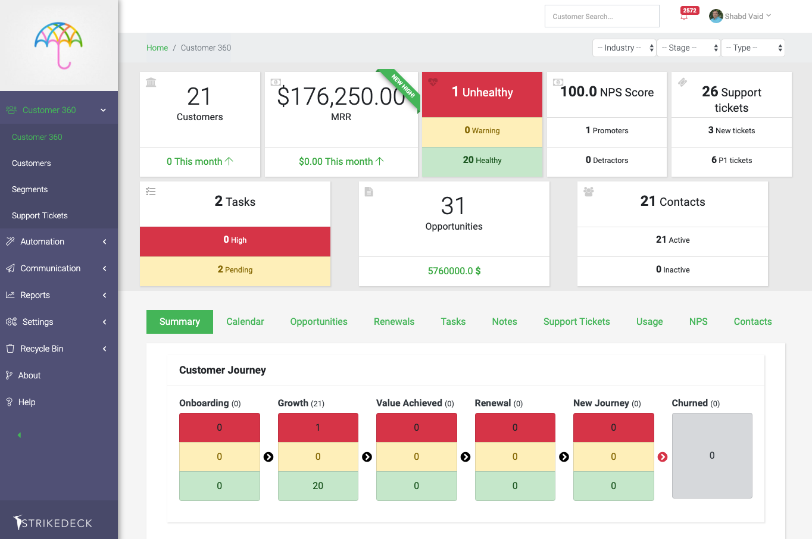Click the users icon on the Contacts card
The height and width of the screenshot is (539, 812).
[589, 192]
